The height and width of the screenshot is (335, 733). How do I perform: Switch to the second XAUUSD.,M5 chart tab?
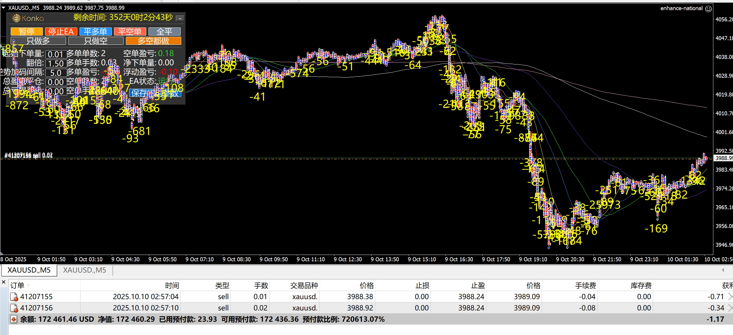[x=85, y=270]
